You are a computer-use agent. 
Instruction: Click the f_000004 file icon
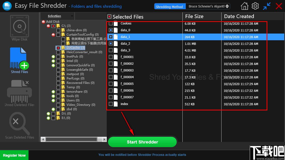point(116,77)
